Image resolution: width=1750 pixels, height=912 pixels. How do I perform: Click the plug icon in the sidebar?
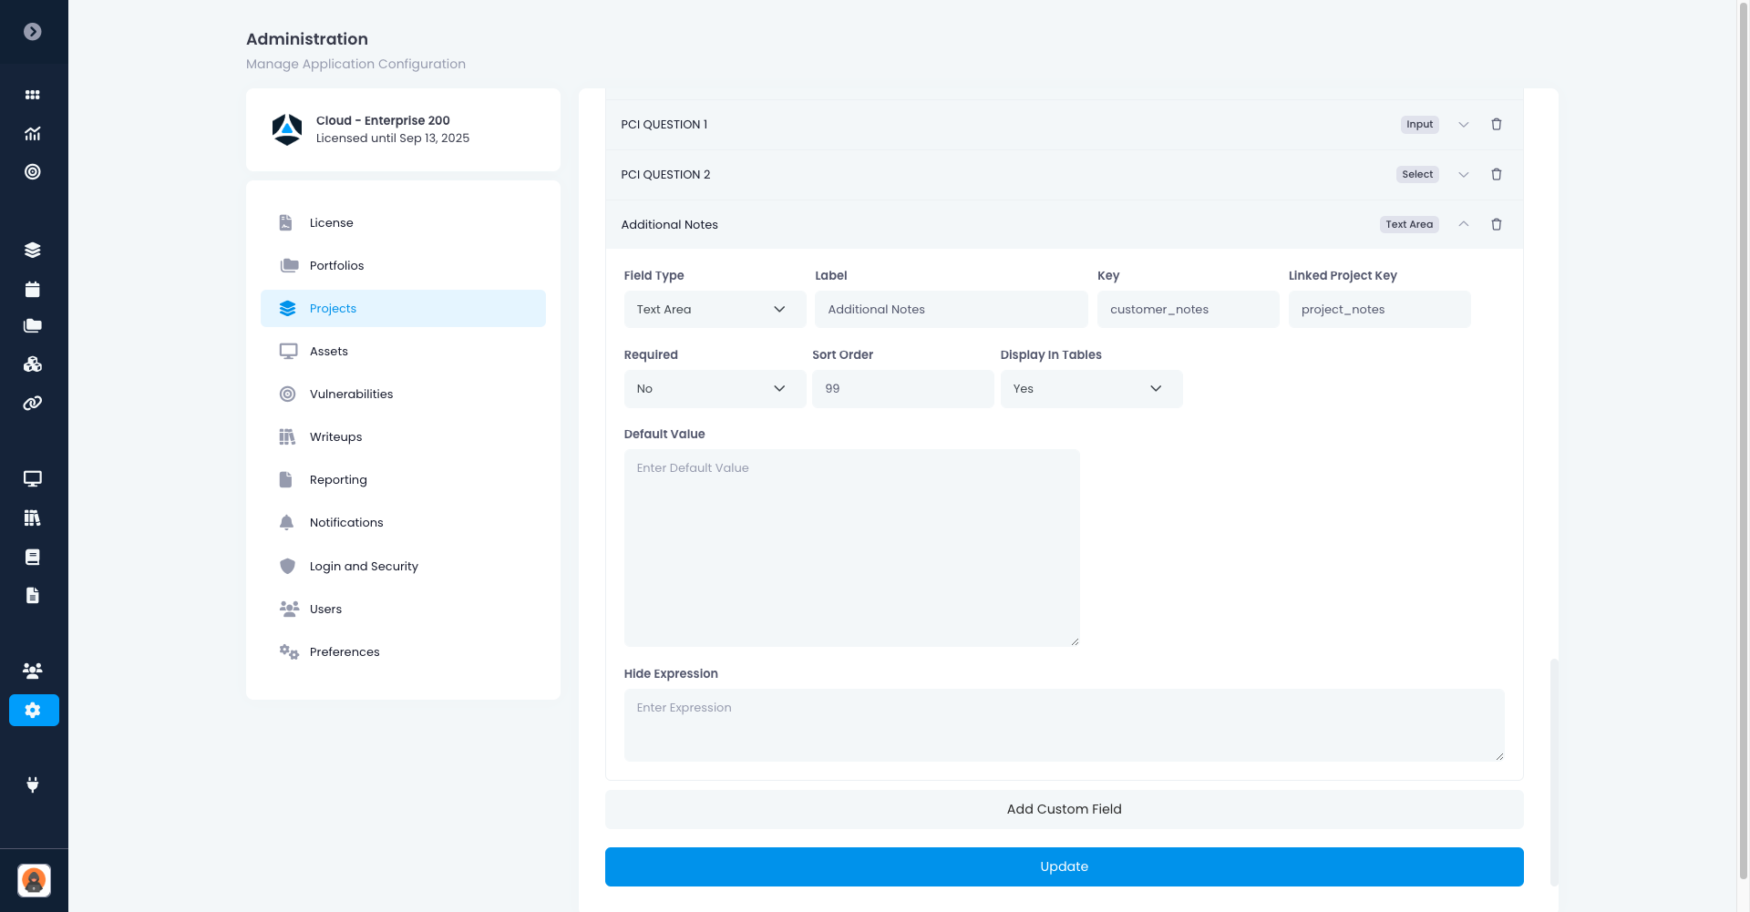click(x=33, y=784)
